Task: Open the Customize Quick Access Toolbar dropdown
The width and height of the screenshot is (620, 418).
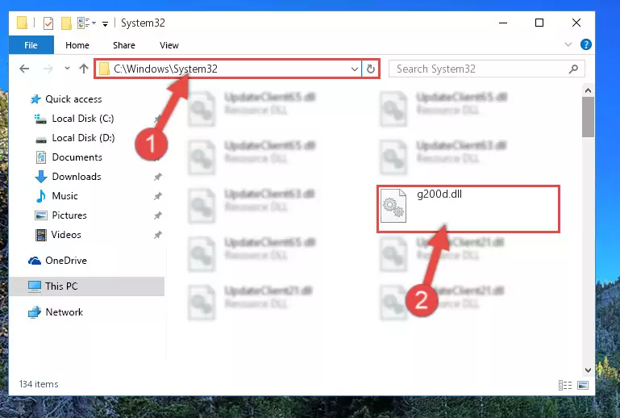Action: pyautogui.click(x=105, y=23)
